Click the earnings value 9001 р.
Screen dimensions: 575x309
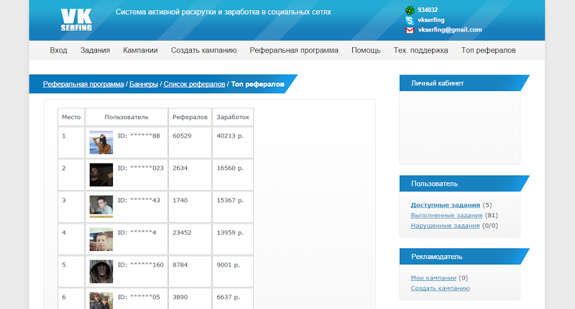pyautogui.click(x=228, y=265)
